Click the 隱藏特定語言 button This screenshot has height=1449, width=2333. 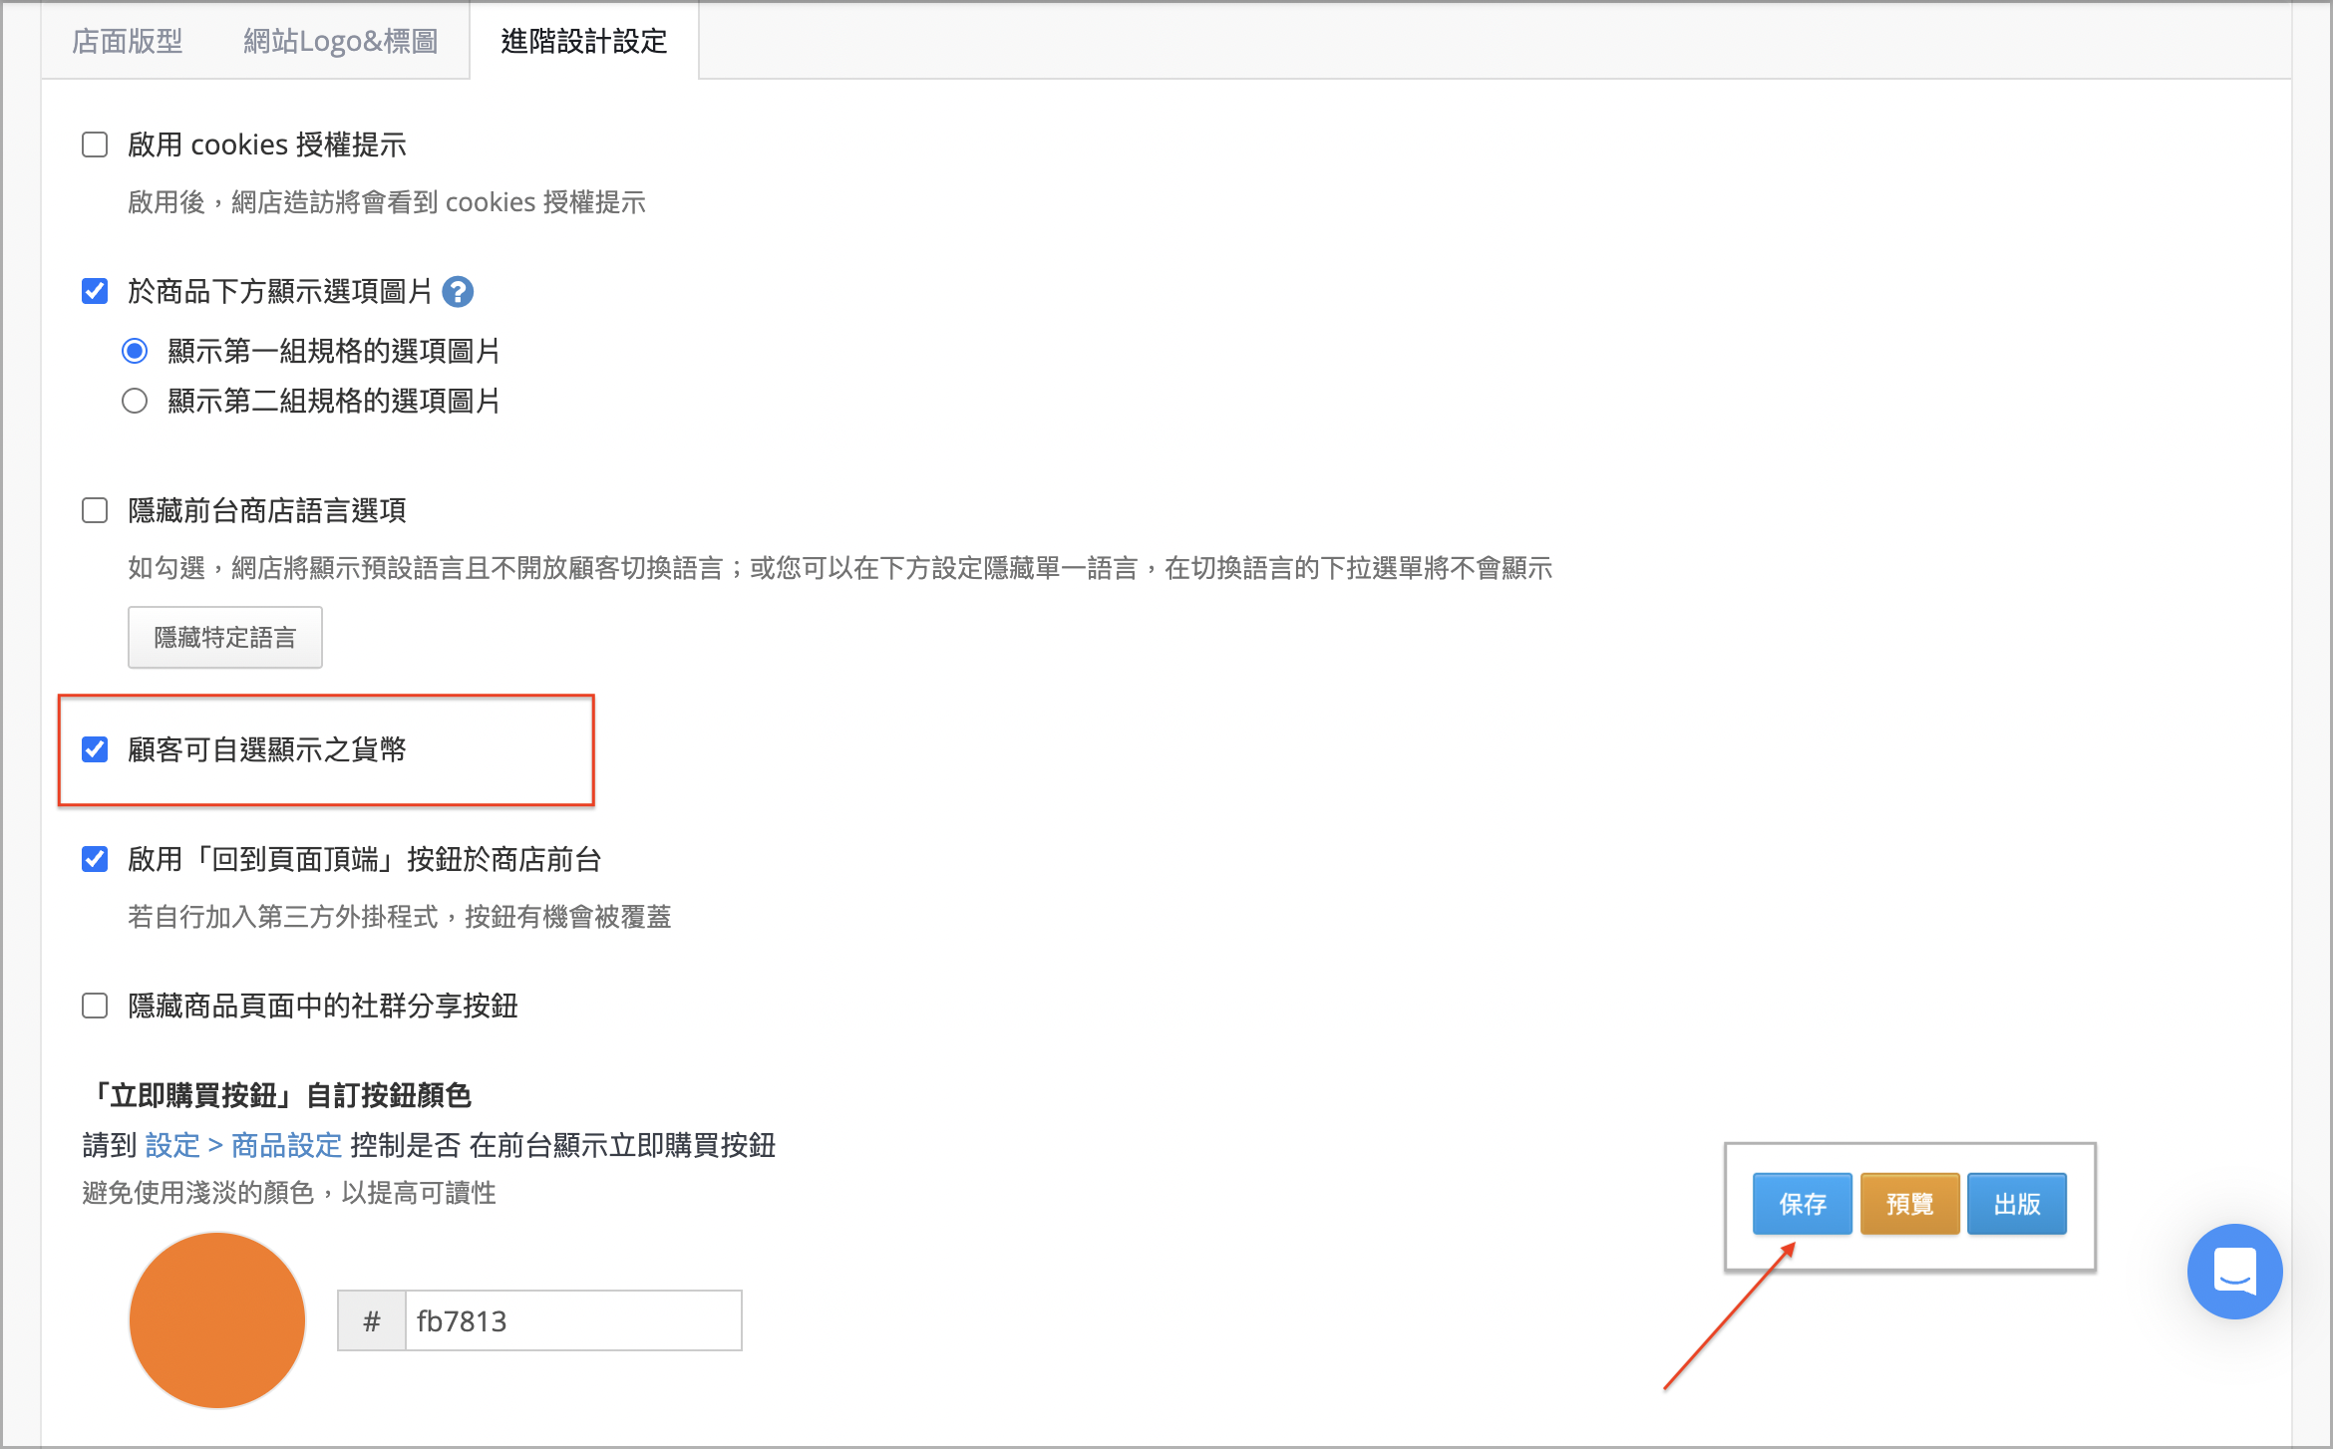pyautogui.click(x=225, y=637)
